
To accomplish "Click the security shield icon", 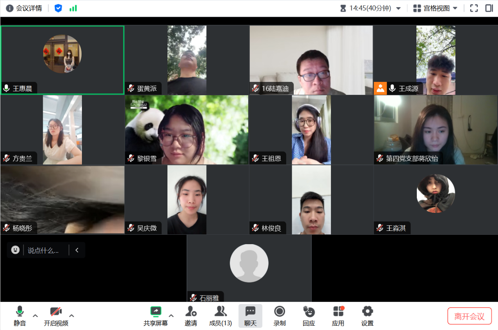I will pos(58,8).
